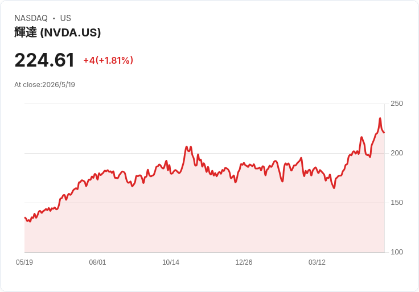
Task: Click the NVDA.US stock title
Action: pyautogui.click(x=57, y=32)
